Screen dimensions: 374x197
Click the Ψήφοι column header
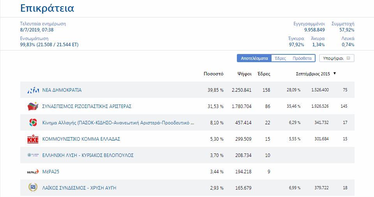pos(245,74)
